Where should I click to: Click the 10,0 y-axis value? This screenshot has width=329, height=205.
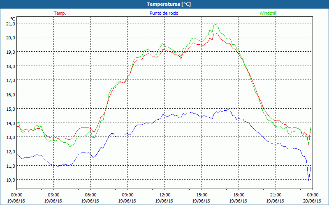coord(11,180)
